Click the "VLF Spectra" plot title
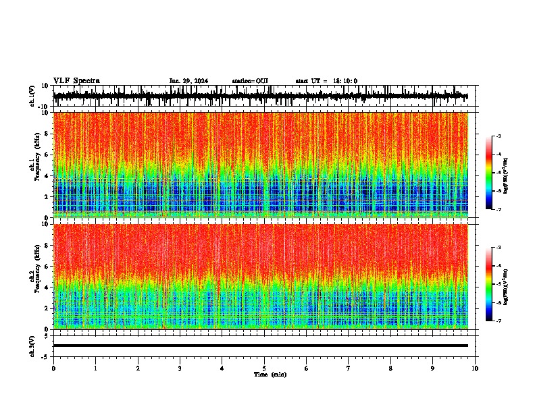 tap(76, 81)
